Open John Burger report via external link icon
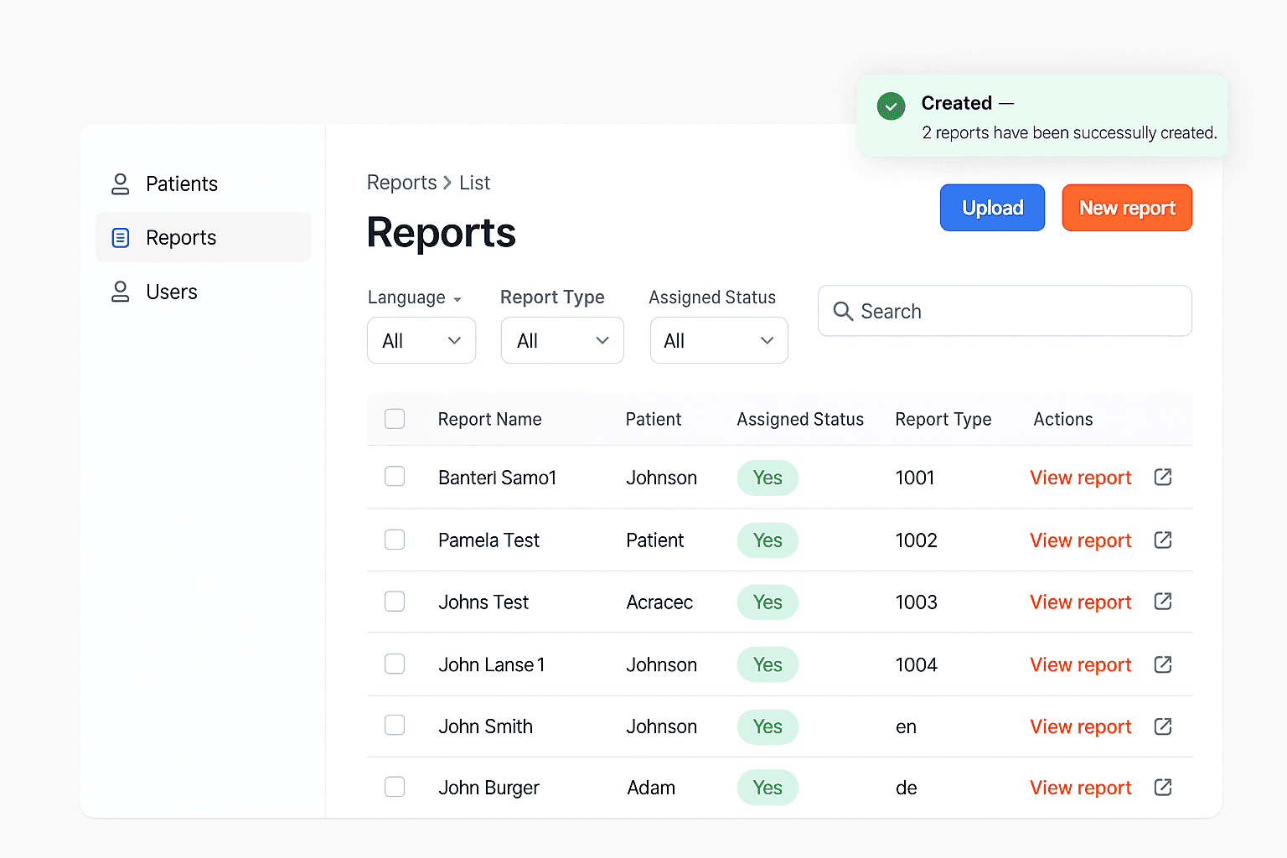 coord(1163,788)
